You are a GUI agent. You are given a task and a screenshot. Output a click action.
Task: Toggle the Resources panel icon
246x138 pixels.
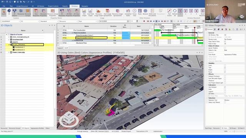click(21, 12)
